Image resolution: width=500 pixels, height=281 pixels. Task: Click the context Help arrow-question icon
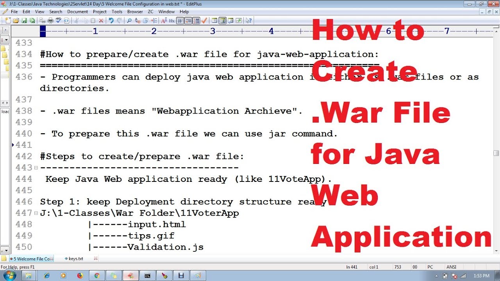click(249, 20)
